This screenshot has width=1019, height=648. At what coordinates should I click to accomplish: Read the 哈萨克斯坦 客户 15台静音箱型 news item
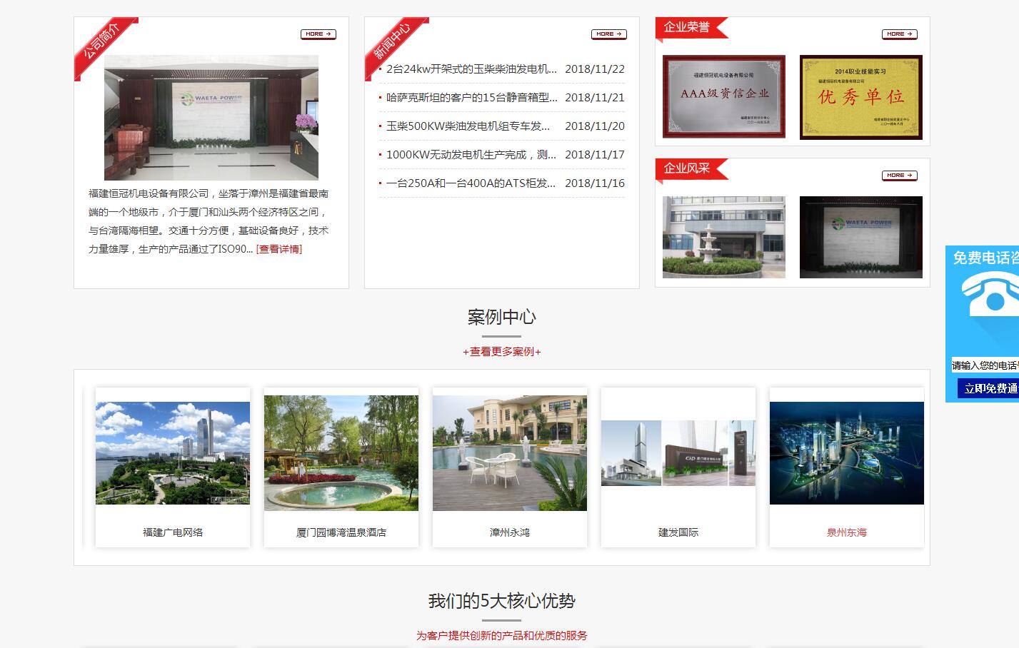click(471, 98)
